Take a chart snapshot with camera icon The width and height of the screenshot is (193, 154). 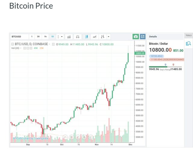[136, 37]
